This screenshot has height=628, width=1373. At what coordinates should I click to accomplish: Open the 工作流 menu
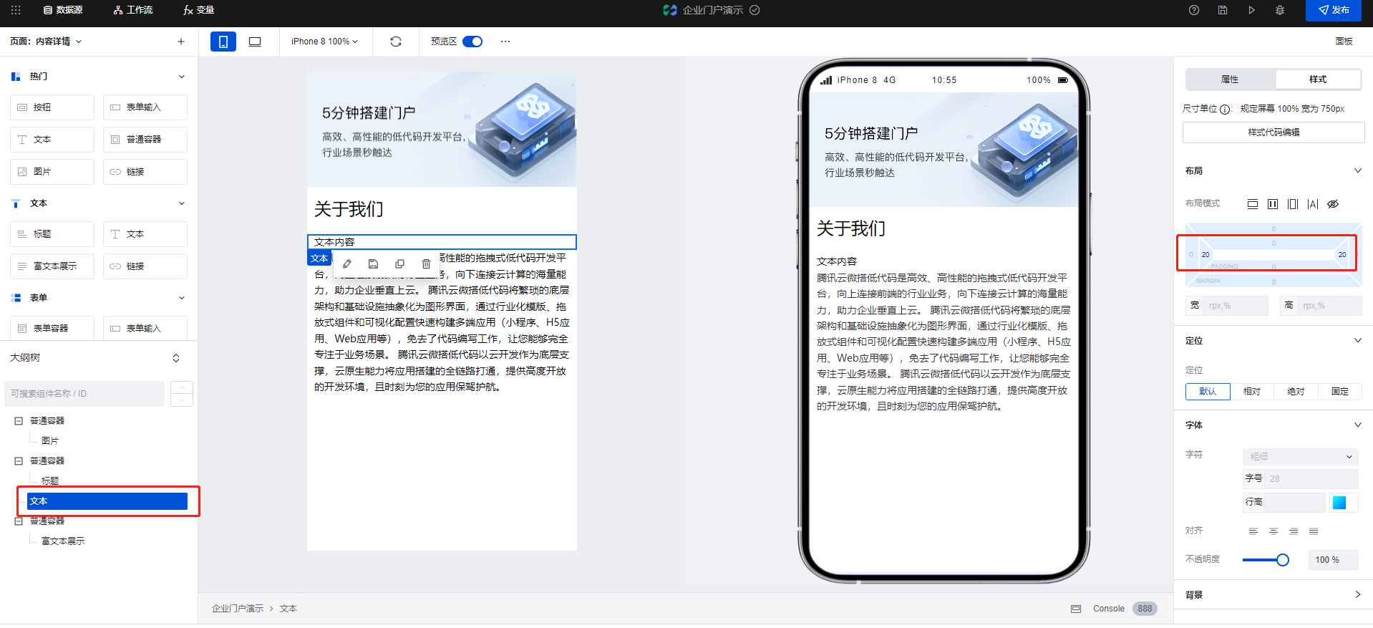[x=133, y=10]
